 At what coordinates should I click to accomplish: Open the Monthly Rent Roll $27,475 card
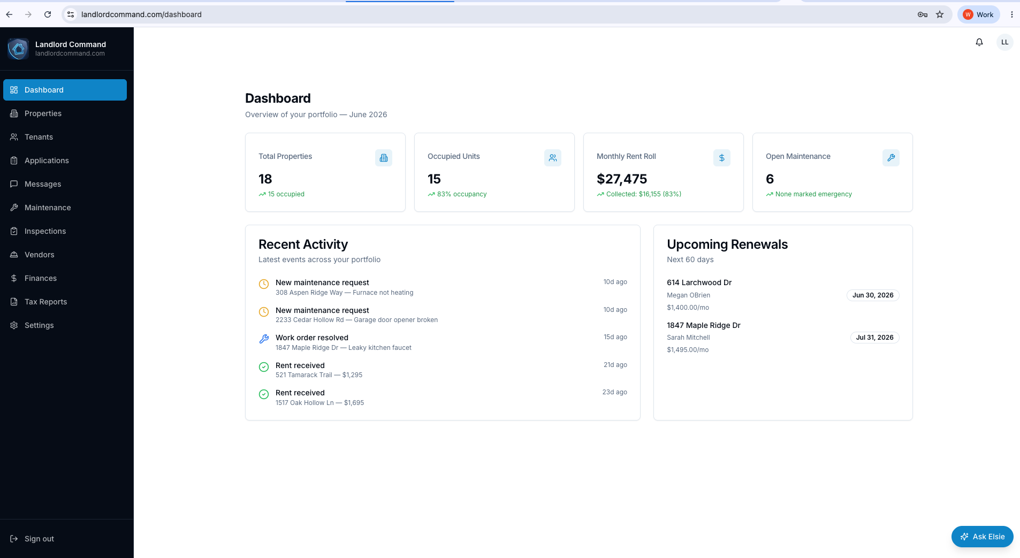[x=664, y=172]
